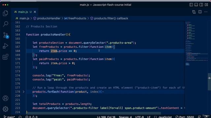Open the Explorer view in activity bar

click(x=5, y=13)
